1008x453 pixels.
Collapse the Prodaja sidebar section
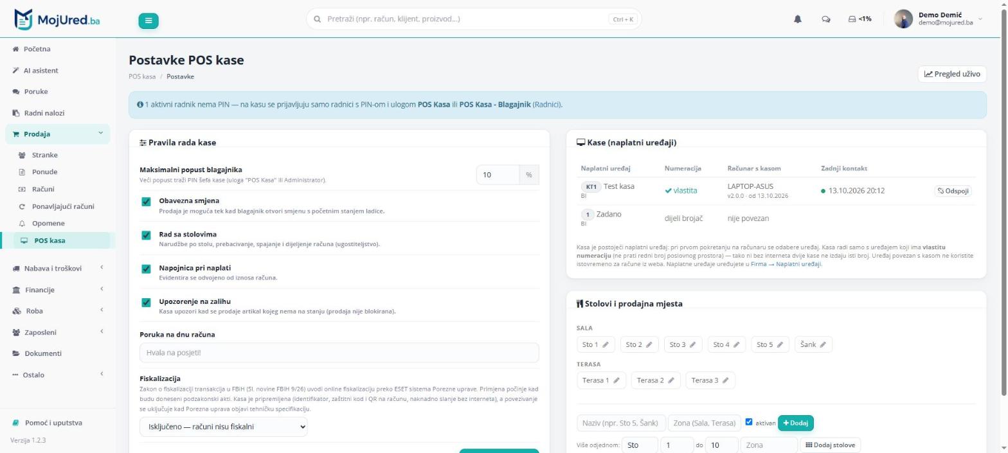point(57,134)
